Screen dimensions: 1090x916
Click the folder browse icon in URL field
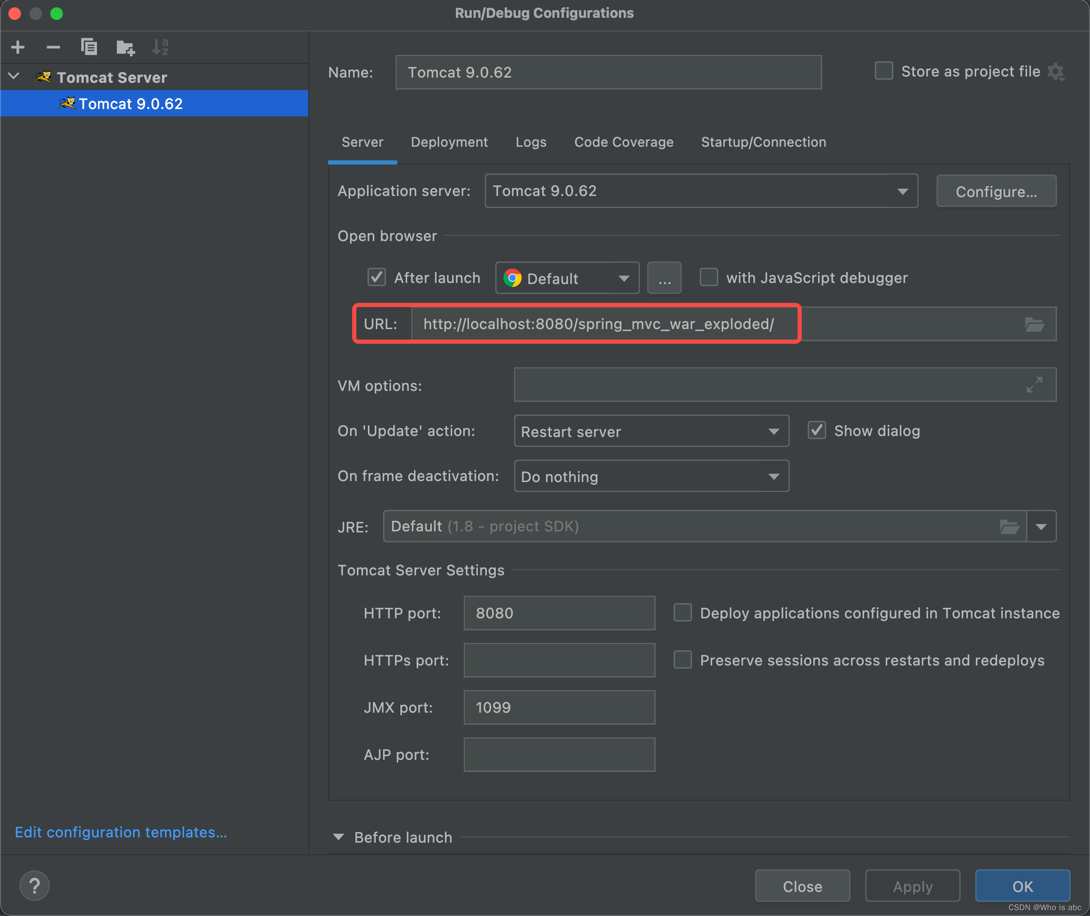tap(1034, 324)
